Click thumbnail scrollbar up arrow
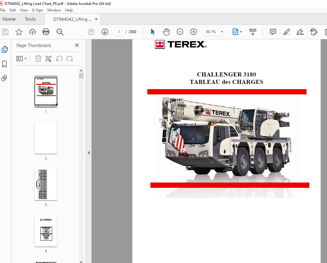 tap(81, 71)
